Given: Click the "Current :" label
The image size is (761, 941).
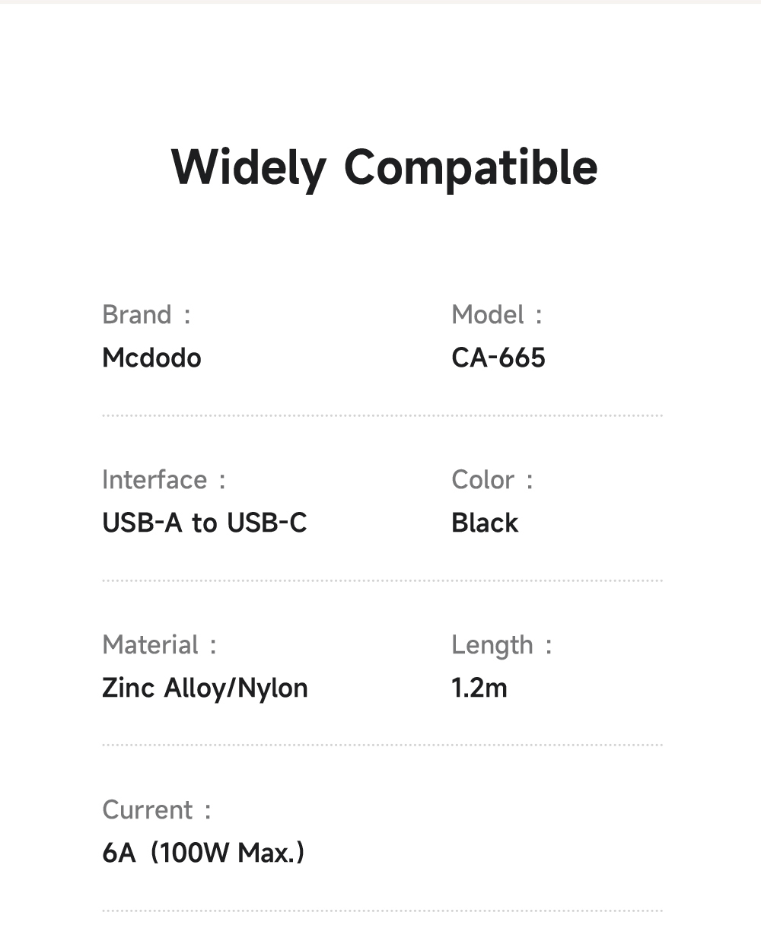Looking at the screenshot, I should (x=156, y=810).
